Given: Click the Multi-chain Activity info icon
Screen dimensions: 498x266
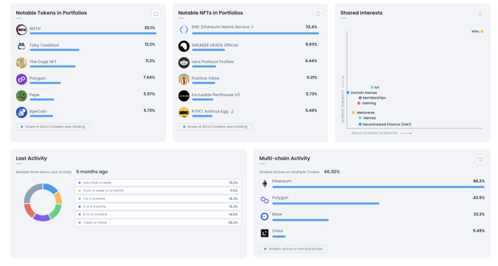Looking at the screenshot, I should [x=480, y=159].
